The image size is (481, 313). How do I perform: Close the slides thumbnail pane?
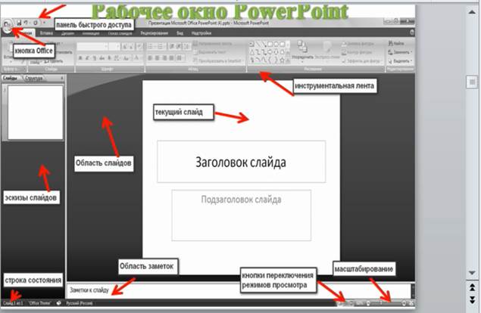tap(61, 77)
